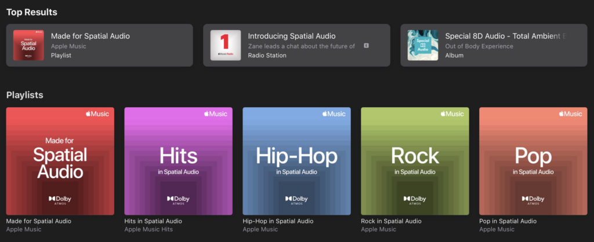Click the 'Top Results' section heading

click(32, 12)
